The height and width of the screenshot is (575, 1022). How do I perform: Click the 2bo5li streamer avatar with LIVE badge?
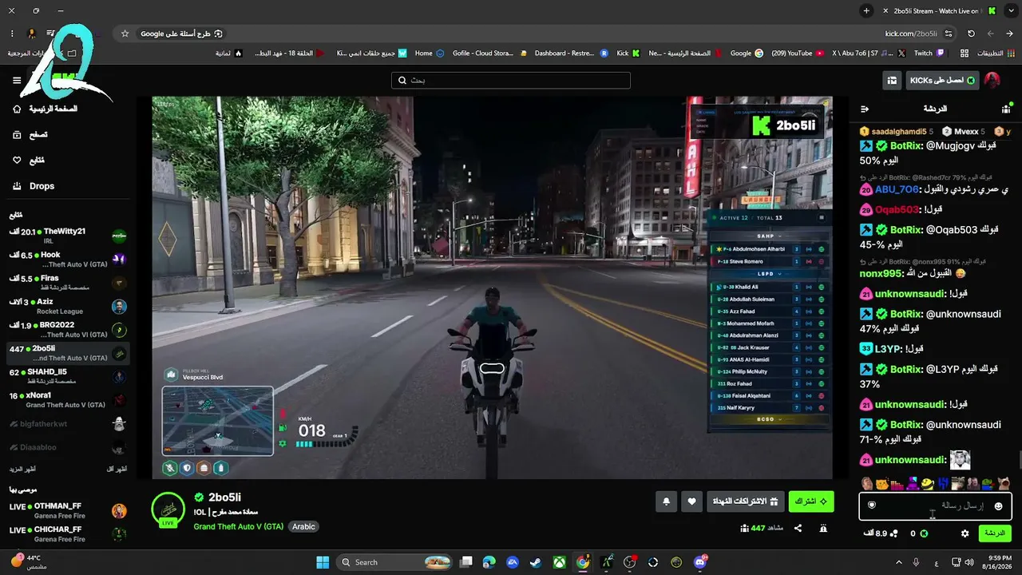tap(168, 509)
